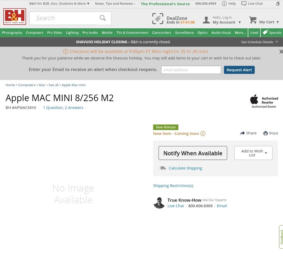
Task: Click the email address field
Action: click(x=191, y=70)
